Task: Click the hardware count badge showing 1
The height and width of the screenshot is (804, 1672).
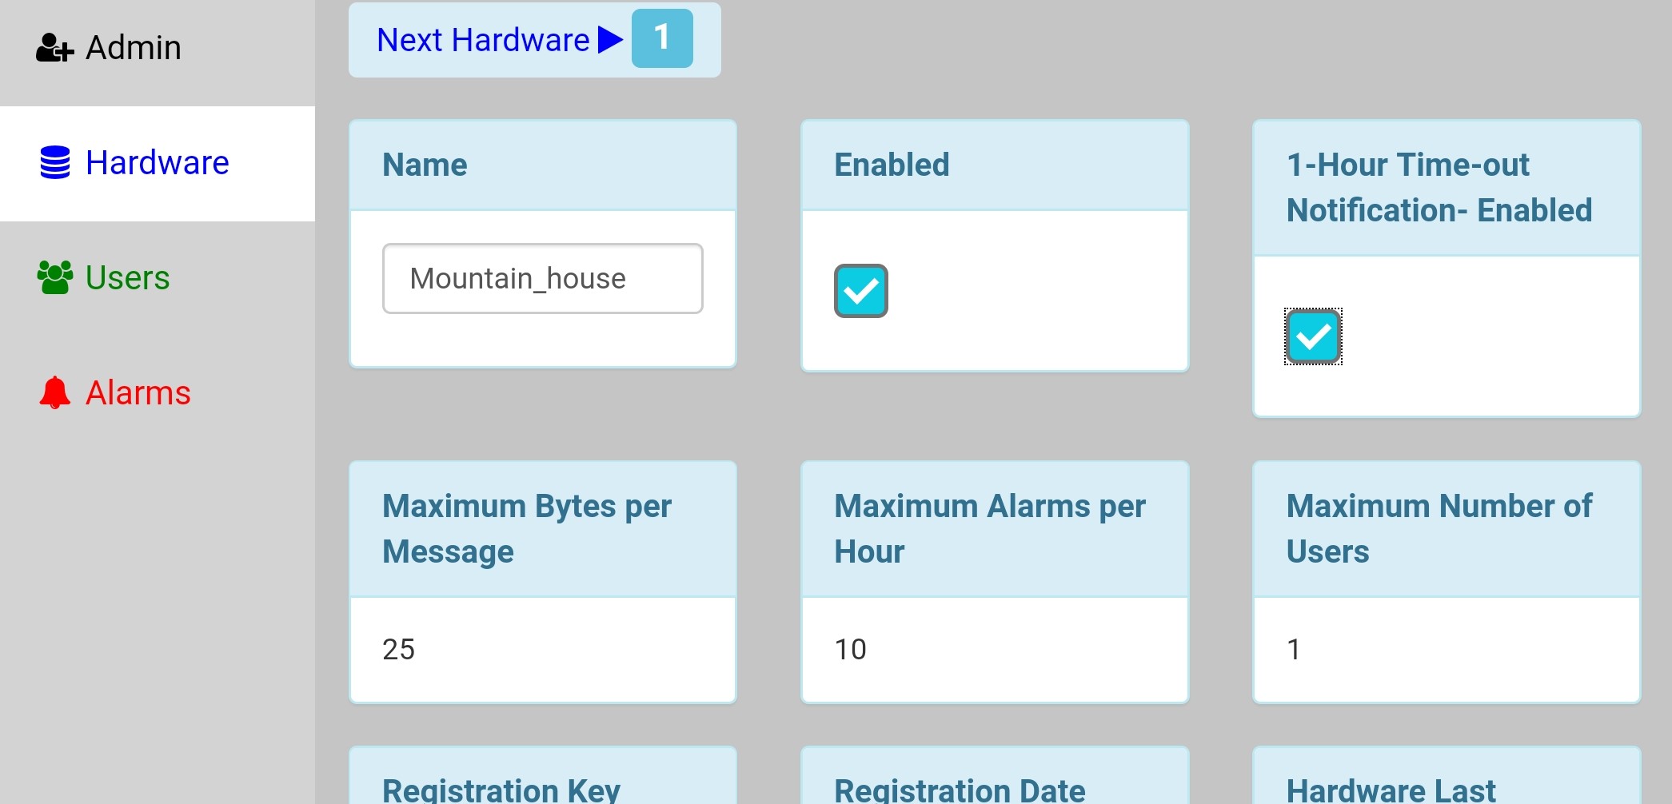Action: tap(662, 38)
